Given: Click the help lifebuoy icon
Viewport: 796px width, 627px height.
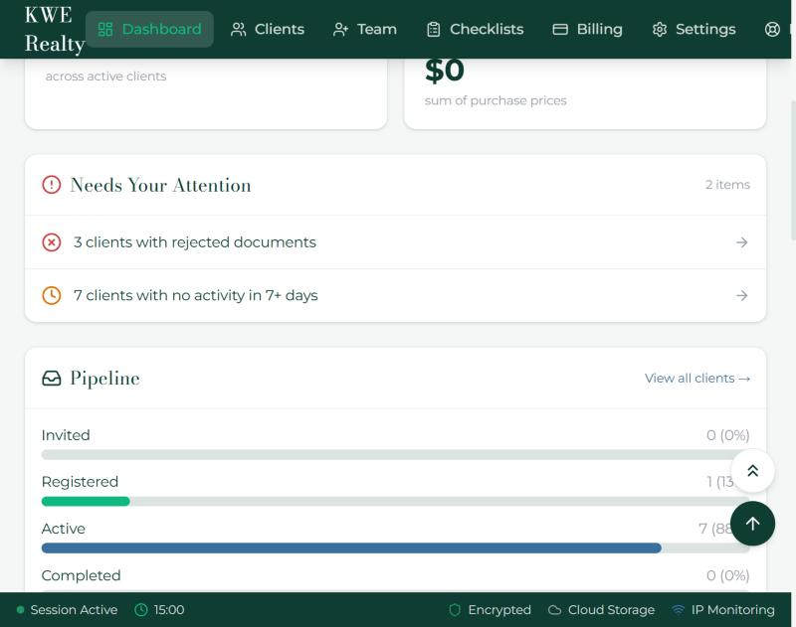Looking at the screenshot, I should click(x=772, y=29).
